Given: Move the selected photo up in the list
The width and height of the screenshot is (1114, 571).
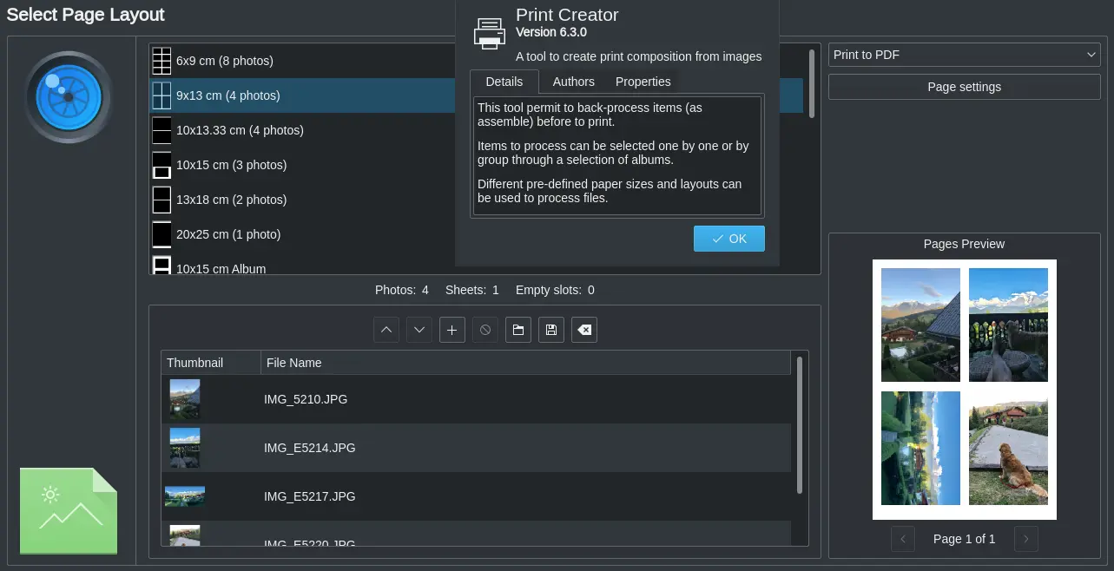Looking at the screenshot, I should coord(386,330).
